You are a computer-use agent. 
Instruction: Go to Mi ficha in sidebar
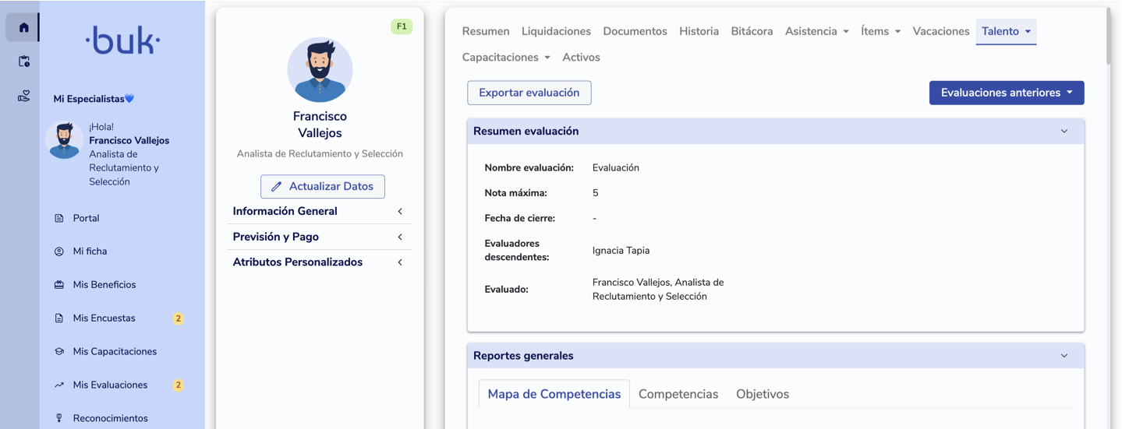tap(90, 251)
